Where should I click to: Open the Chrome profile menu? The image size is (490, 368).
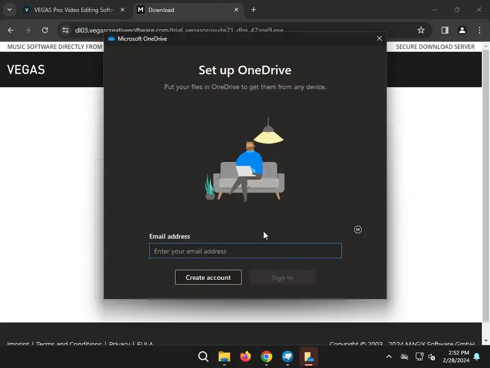click(462, 30)
